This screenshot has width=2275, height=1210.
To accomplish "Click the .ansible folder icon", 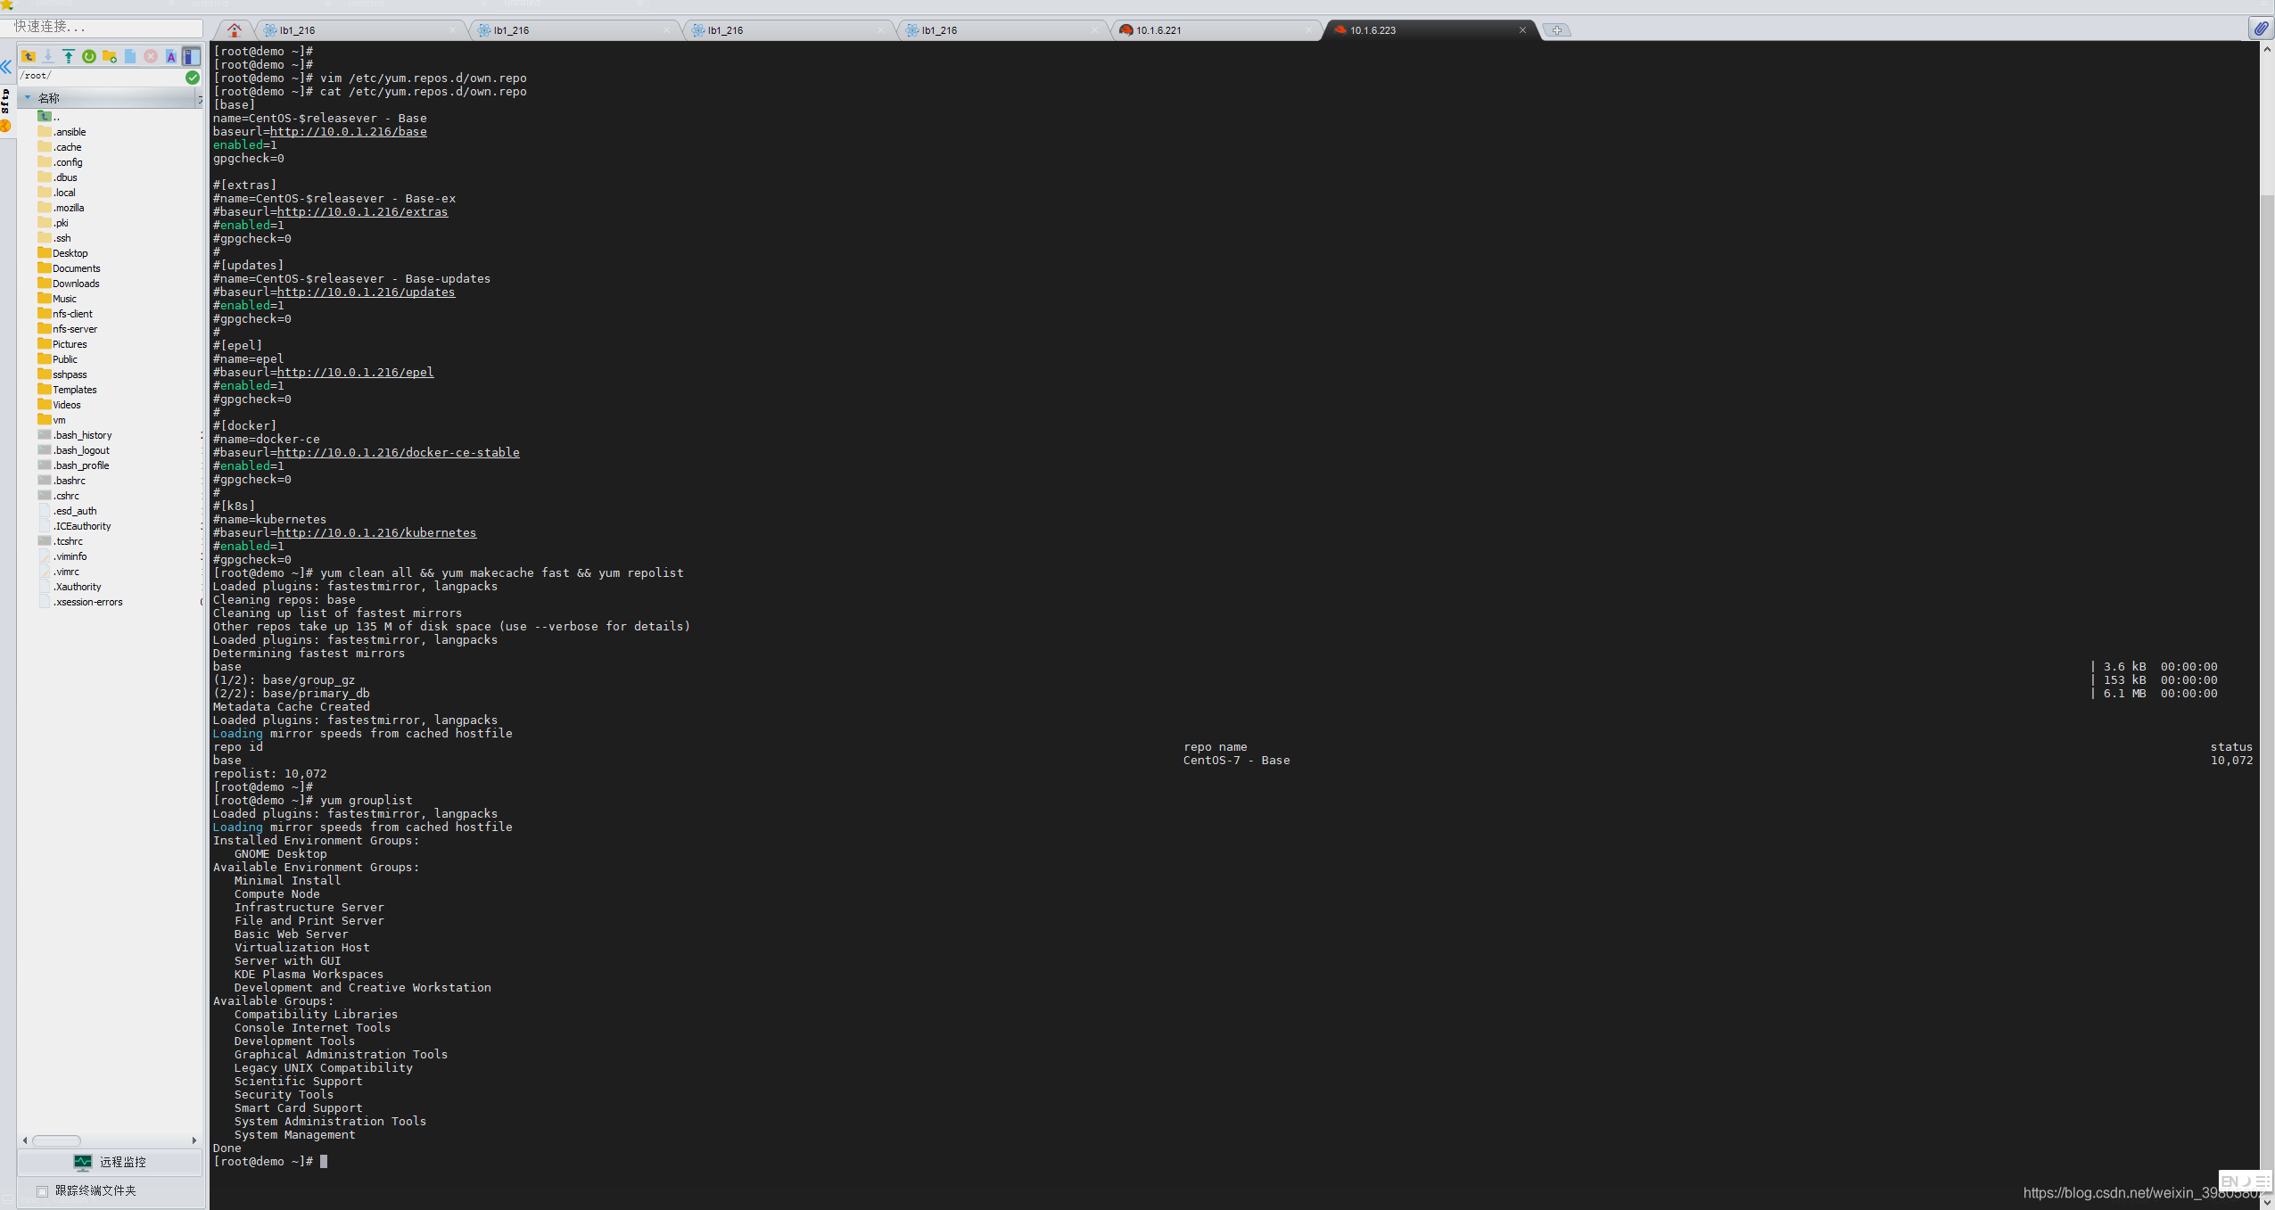I will coord(45,132).
